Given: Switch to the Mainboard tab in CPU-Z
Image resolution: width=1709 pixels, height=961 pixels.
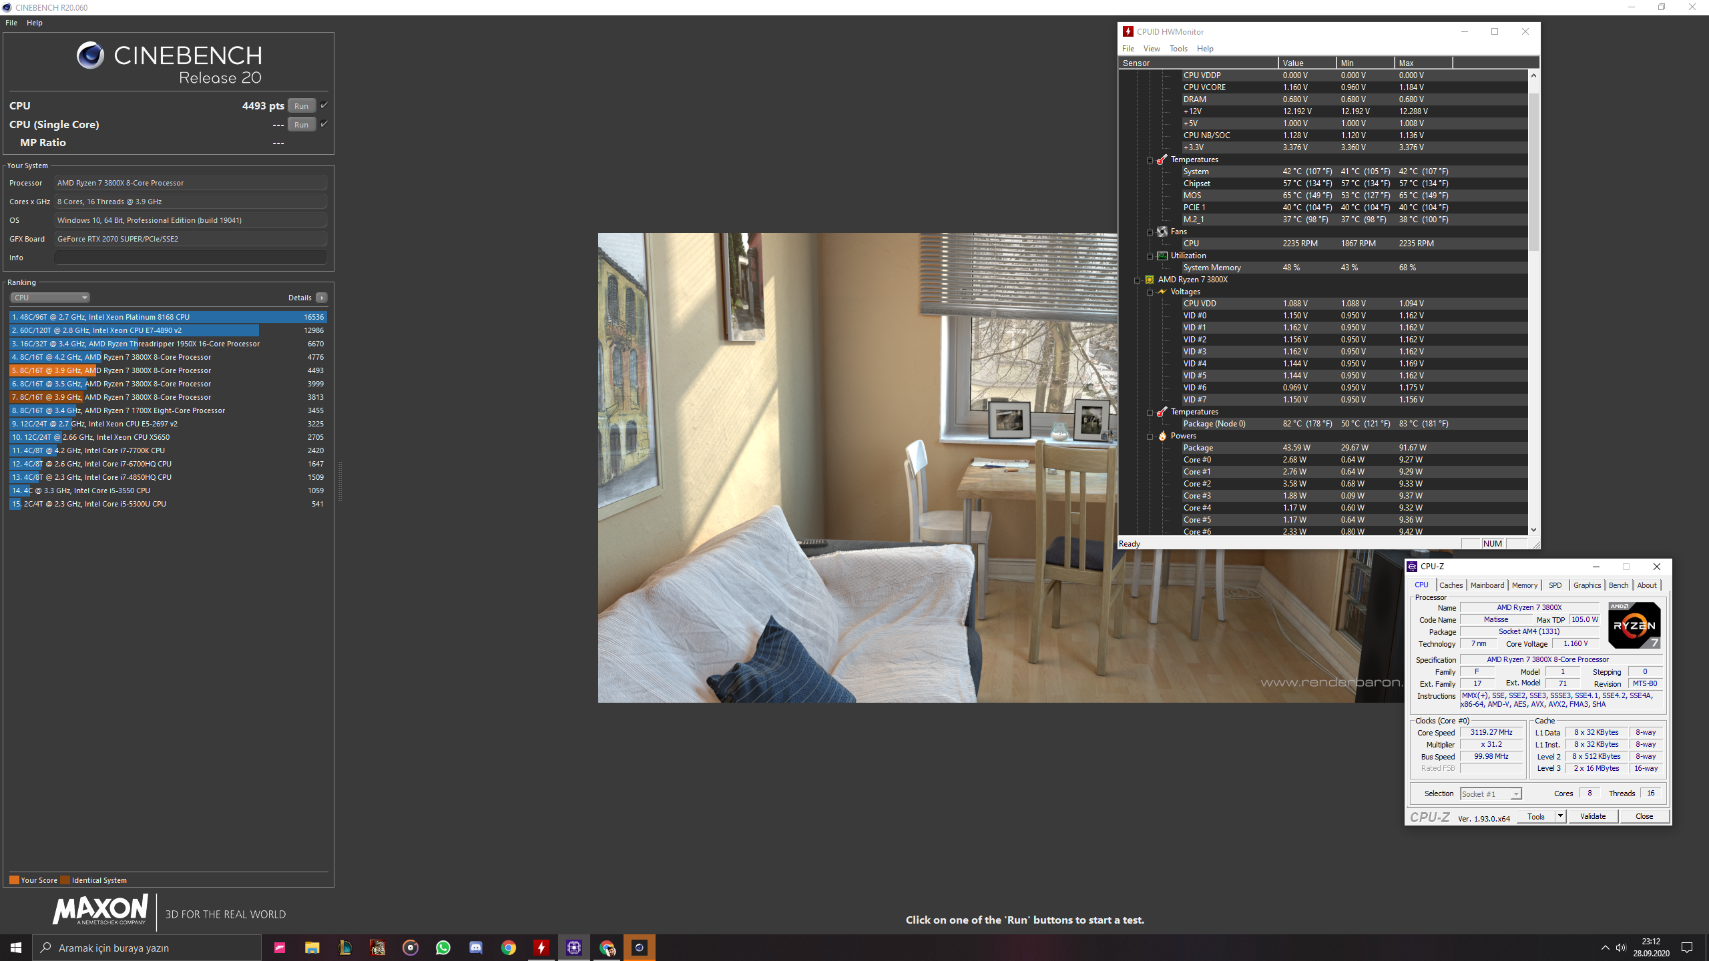Looking at the screenshot, I should (1487, 585).
